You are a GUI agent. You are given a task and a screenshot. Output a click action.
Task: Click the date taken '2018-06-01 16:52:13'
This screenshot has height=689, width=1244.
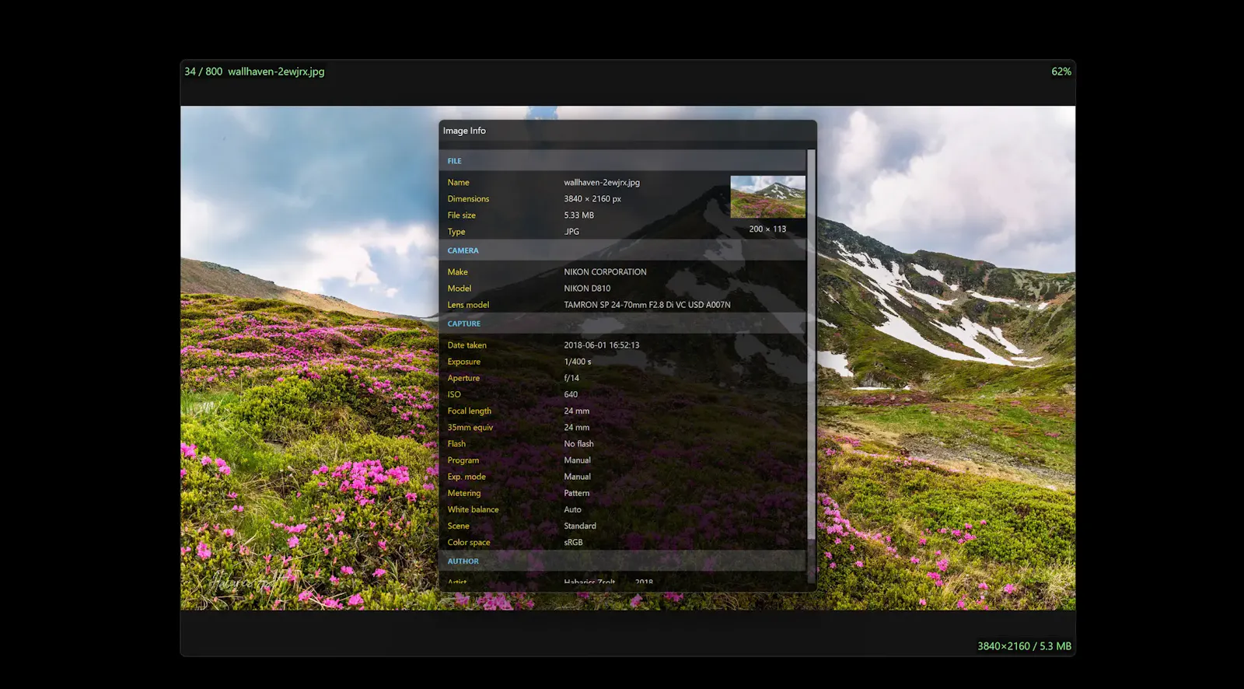[602, 345]
